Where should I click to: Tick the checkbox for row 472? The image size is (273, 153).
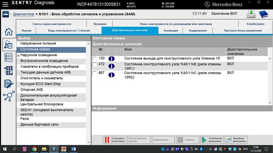point(94,65)
